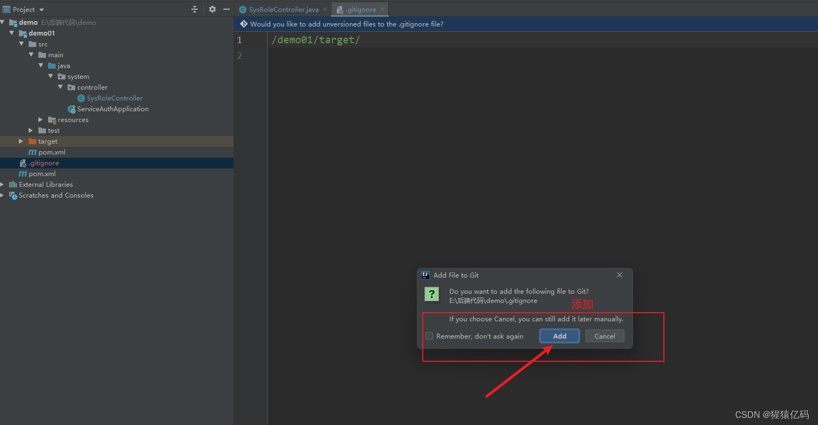Close the Add File to Git dialog
Image resolution: width=818 pixels, height=425 pixels.
pyautogui.click(x=620, y=275)
